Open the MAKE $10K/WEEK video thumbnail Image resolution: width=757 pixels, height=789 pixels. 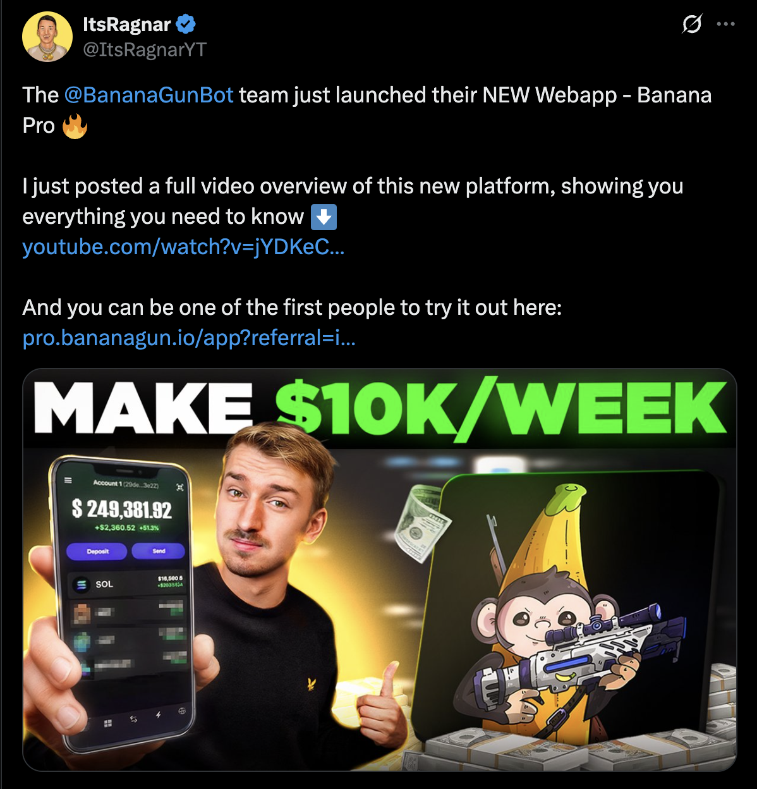pos(380,570)
